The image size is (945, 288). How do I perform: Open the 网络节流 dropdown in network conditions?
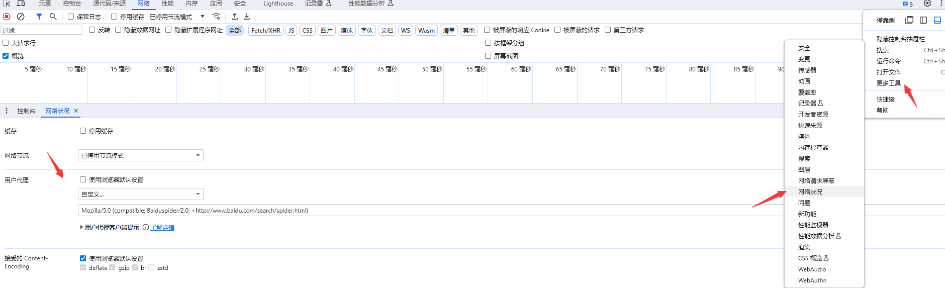click(x=141, y=155)
